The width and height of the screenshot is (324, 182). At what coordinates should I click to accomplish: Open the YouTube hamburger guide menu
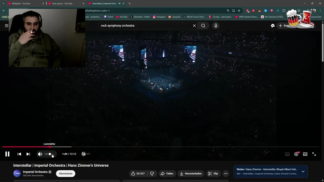(7, 26)
